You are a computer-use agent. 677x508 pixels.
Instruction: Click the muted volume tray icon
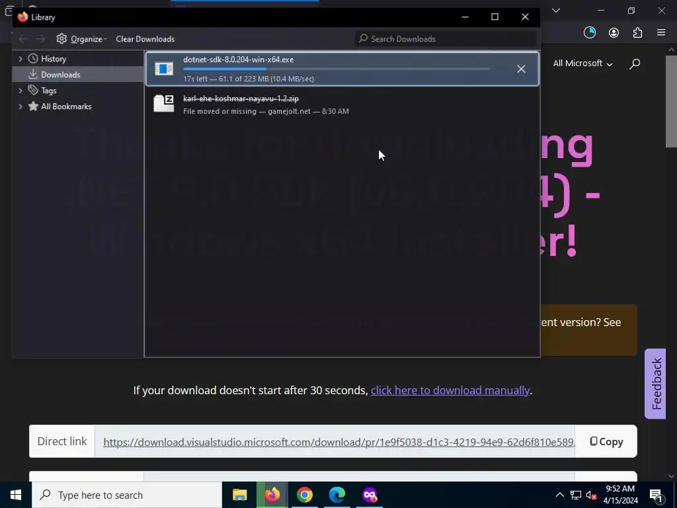click(x=592, y=495)
